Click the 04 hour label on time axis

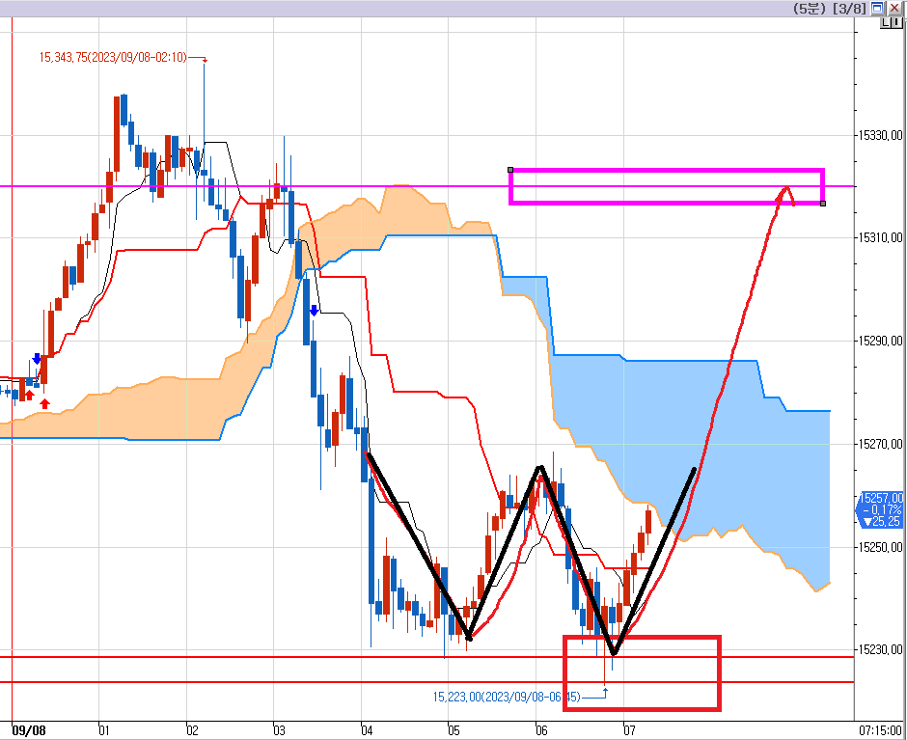pos(367,730)
